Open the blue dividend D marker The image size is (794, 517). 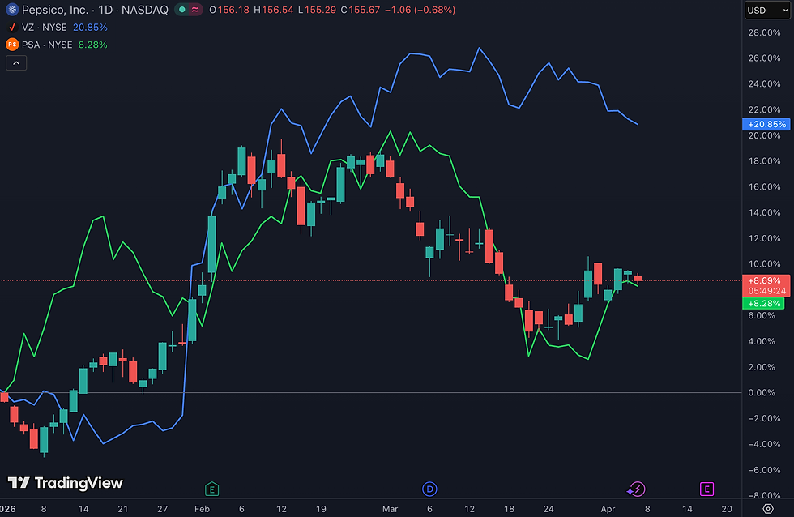coord(429,489)
